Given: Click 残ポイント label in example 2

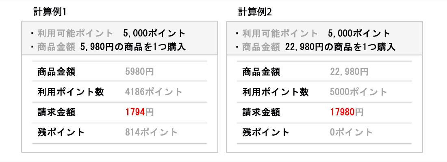Looking at the screenshot, I should (x=266, y=132).
